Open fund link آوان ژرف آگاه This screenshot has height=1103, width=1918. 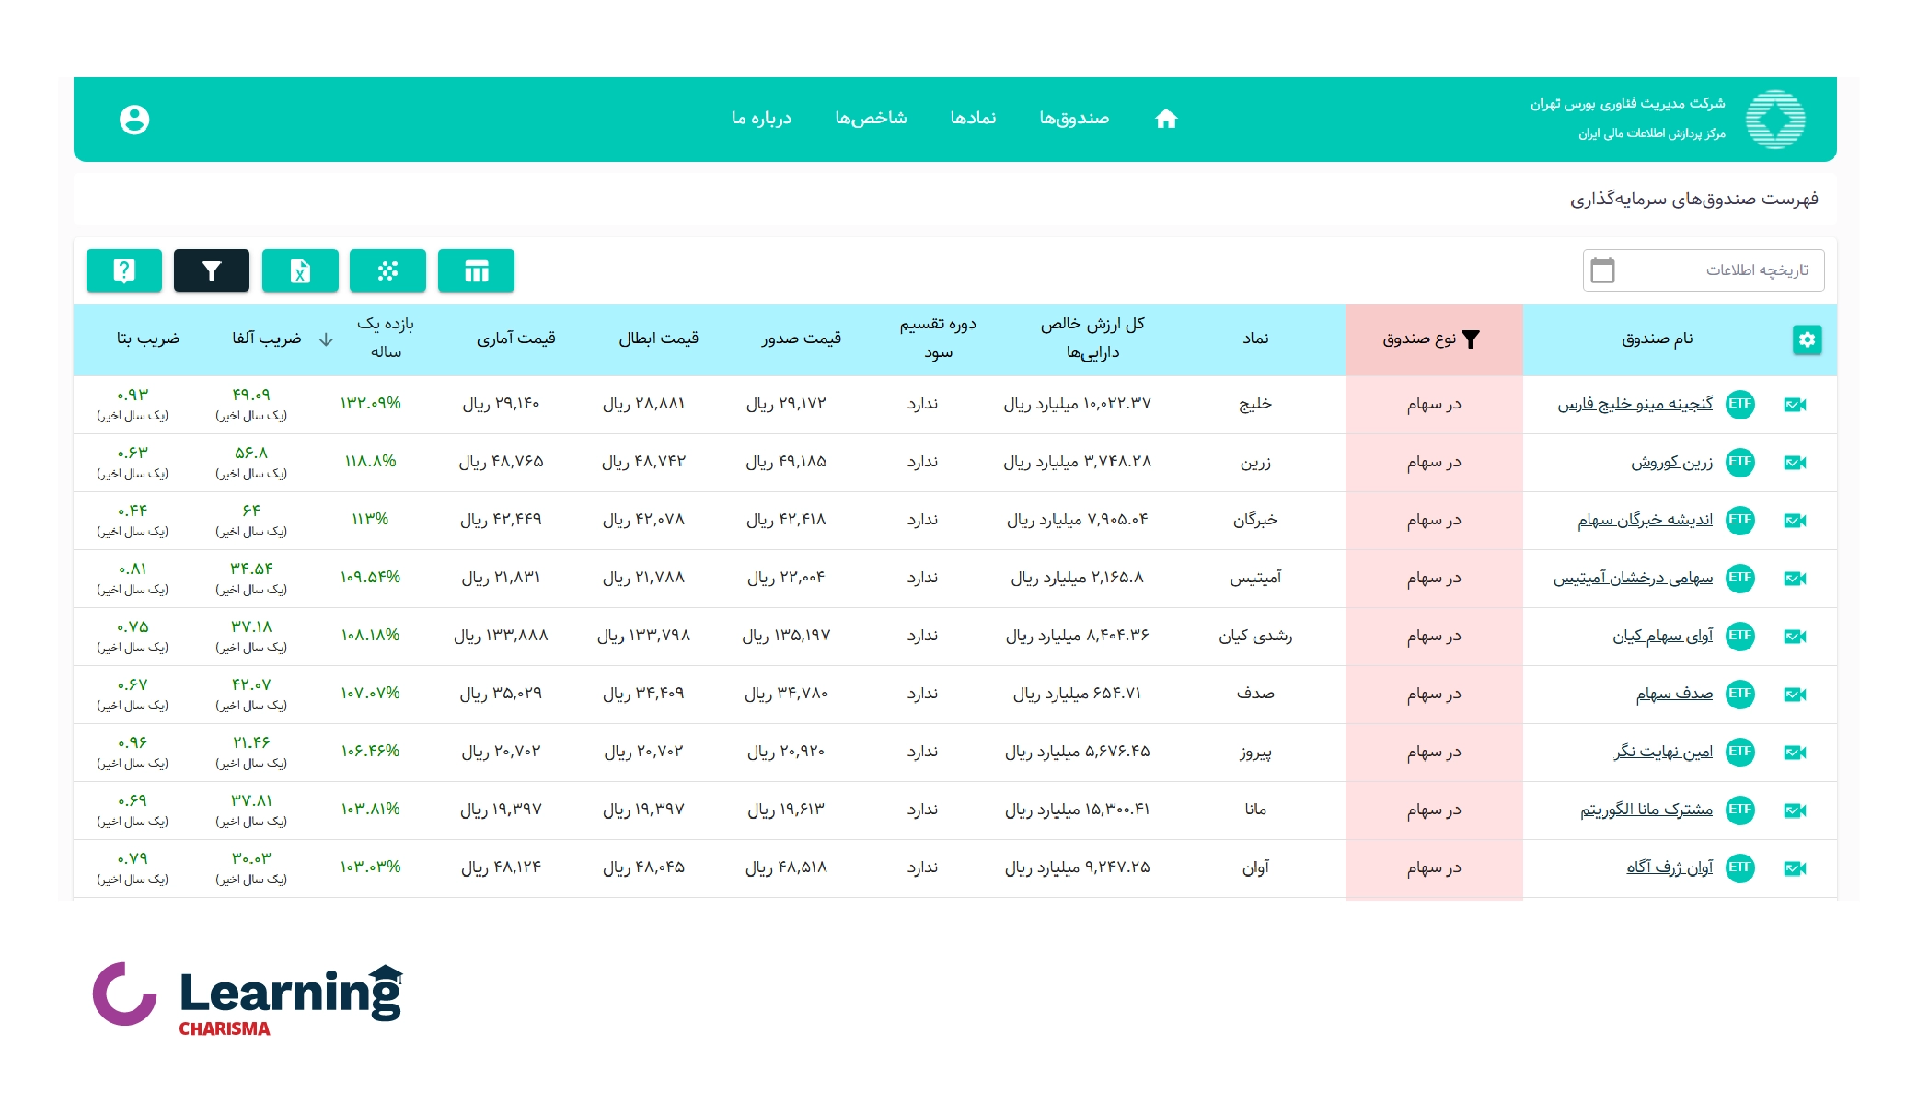tap(1670, 867)
